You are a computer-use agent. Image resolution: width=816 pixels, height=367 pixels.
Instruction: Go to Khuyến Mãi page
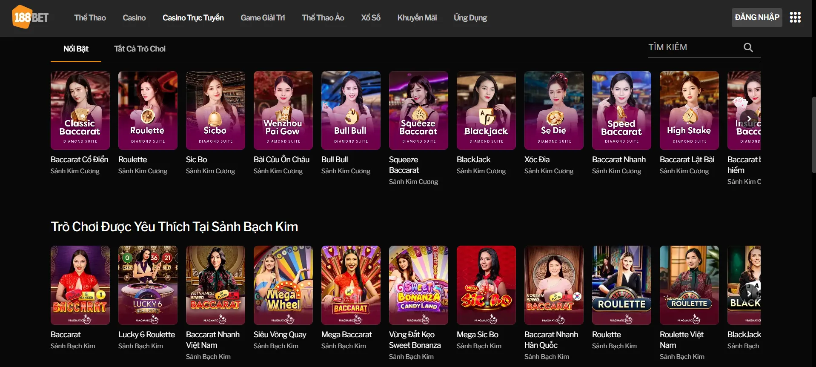(417, 17)
